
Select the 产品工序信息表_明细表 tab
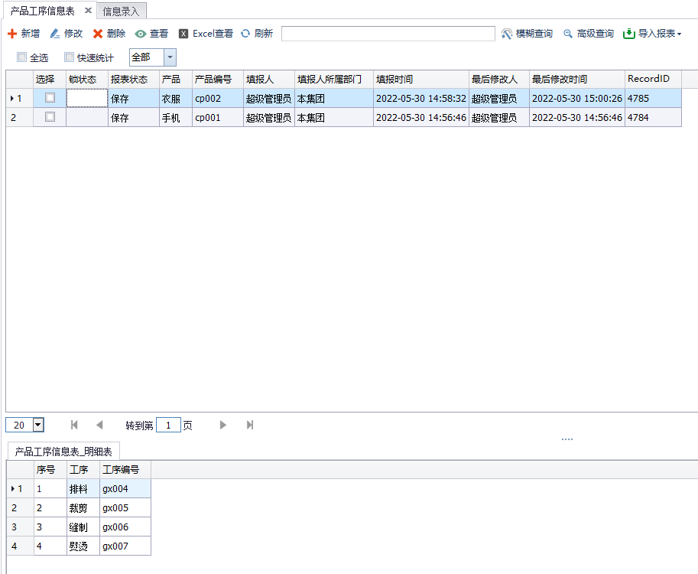[63, 452]
